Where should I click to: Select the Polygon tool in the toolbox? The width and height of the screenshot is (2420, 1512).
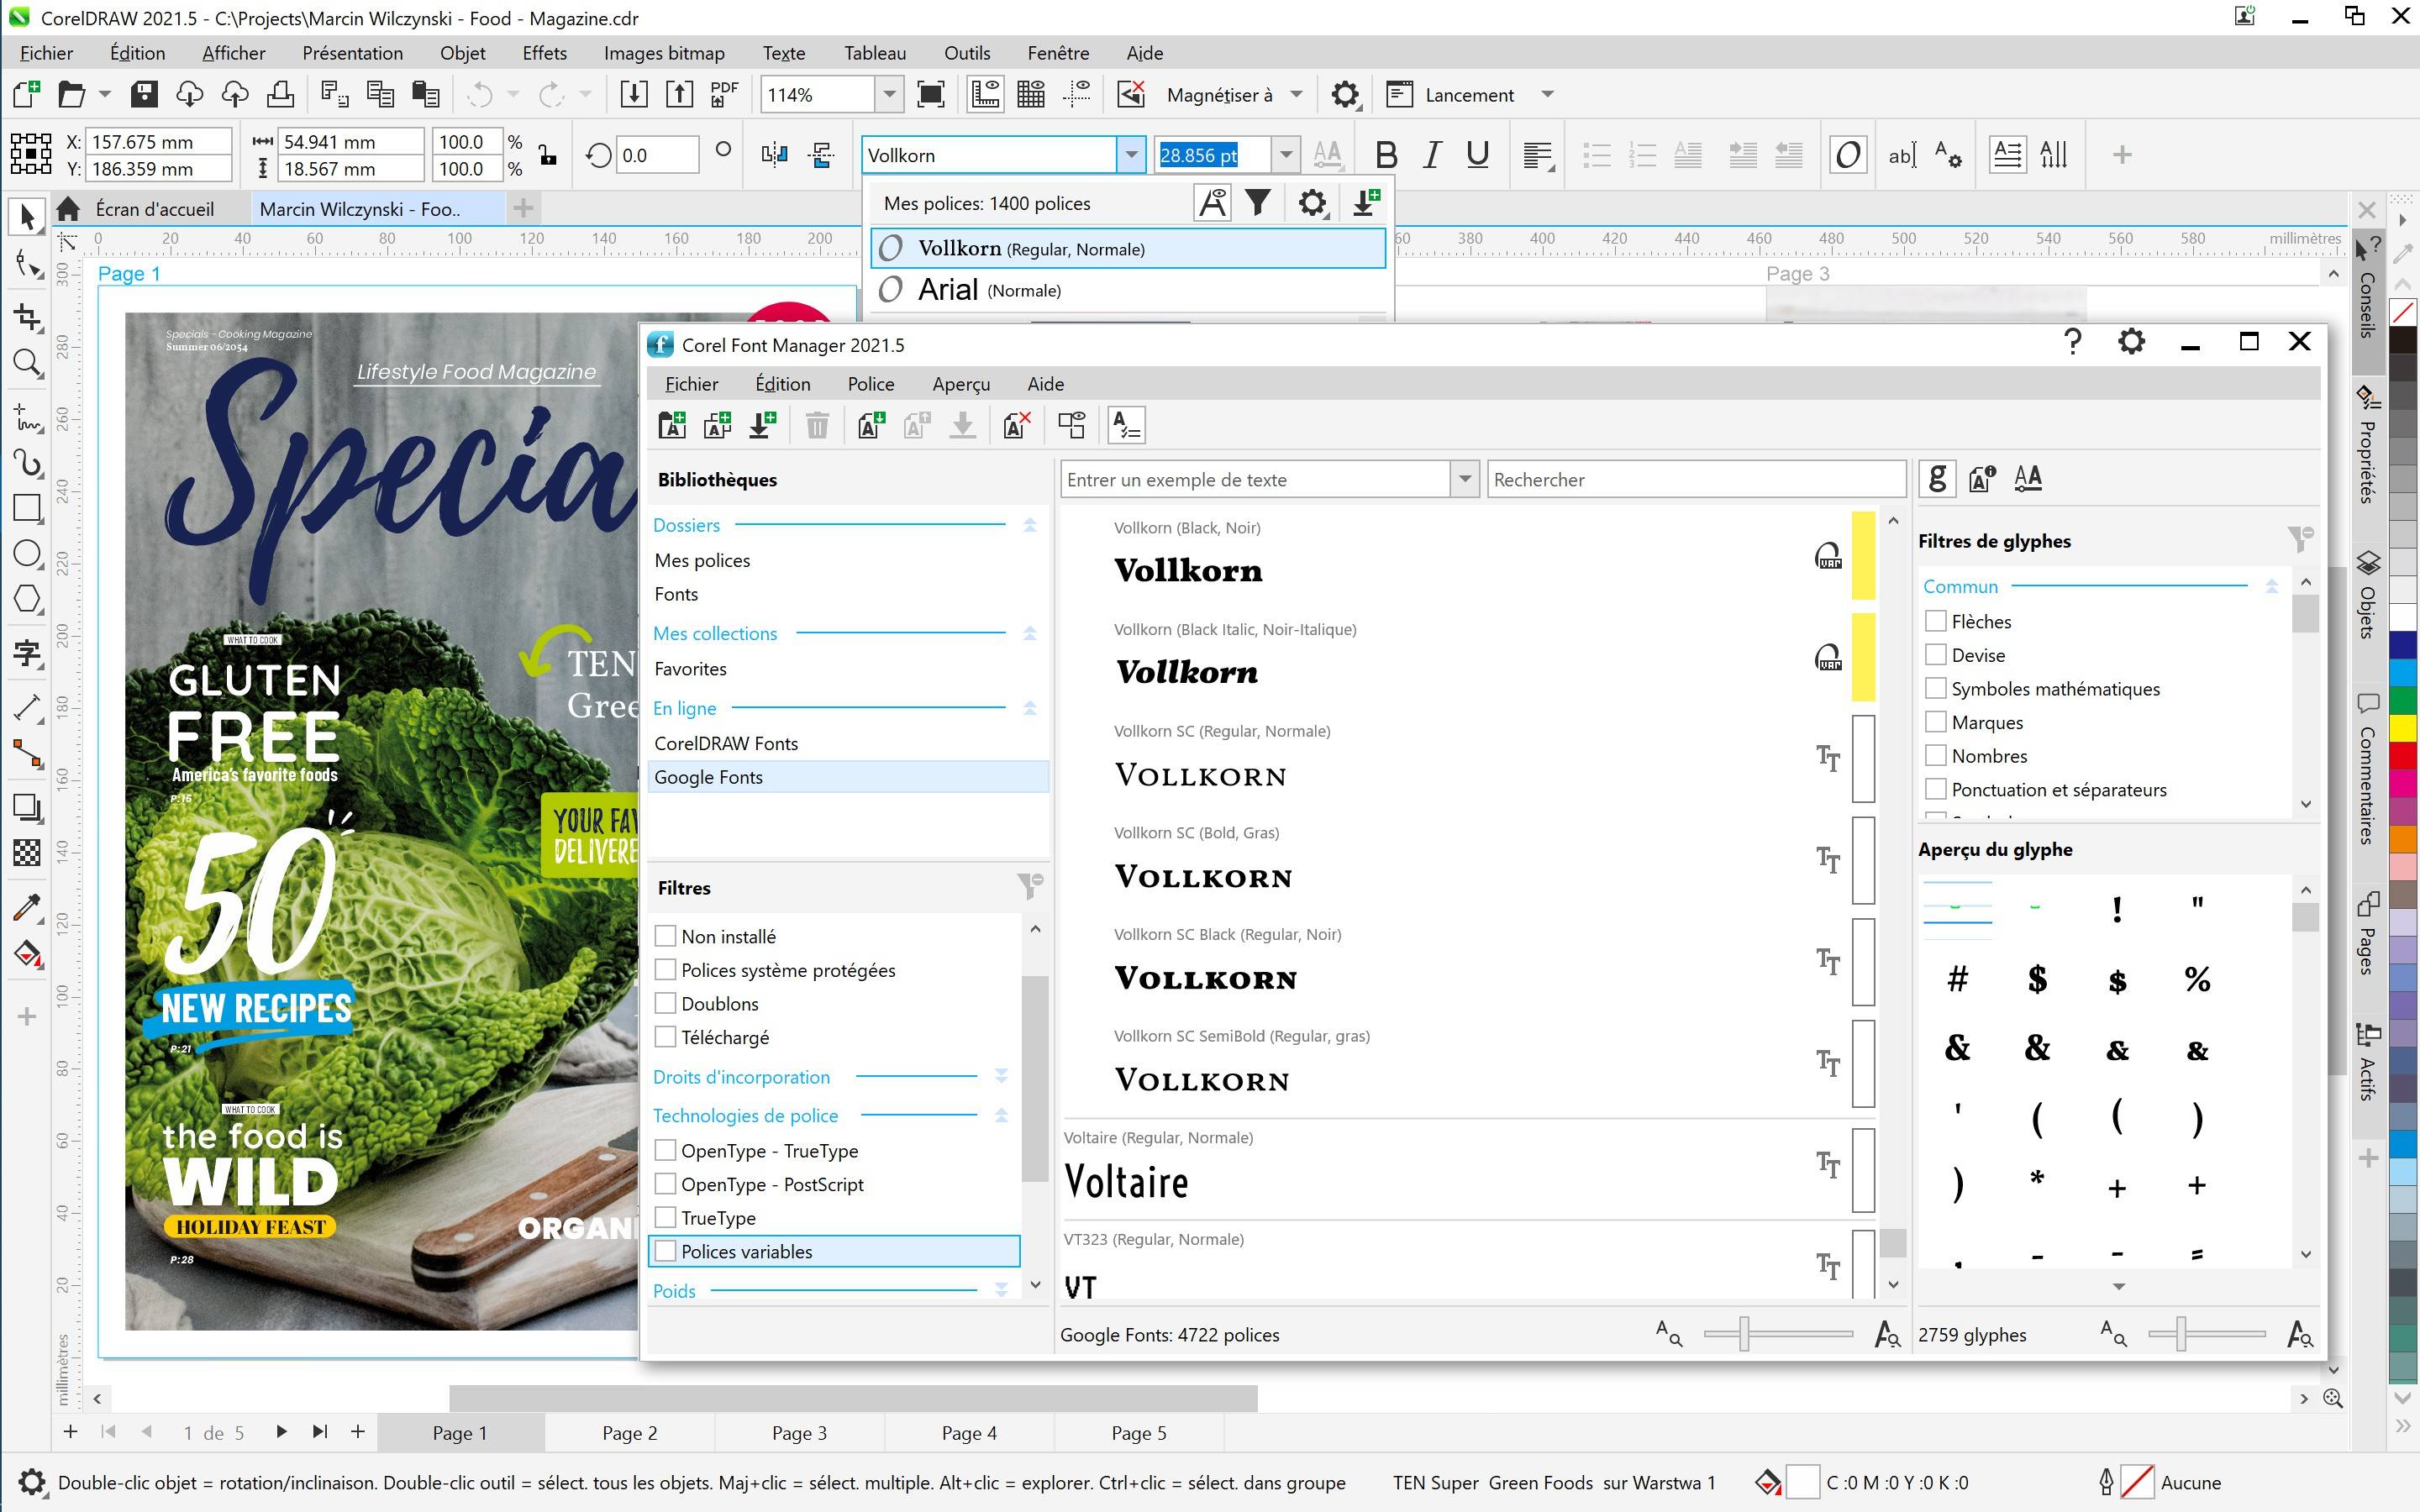27,599
